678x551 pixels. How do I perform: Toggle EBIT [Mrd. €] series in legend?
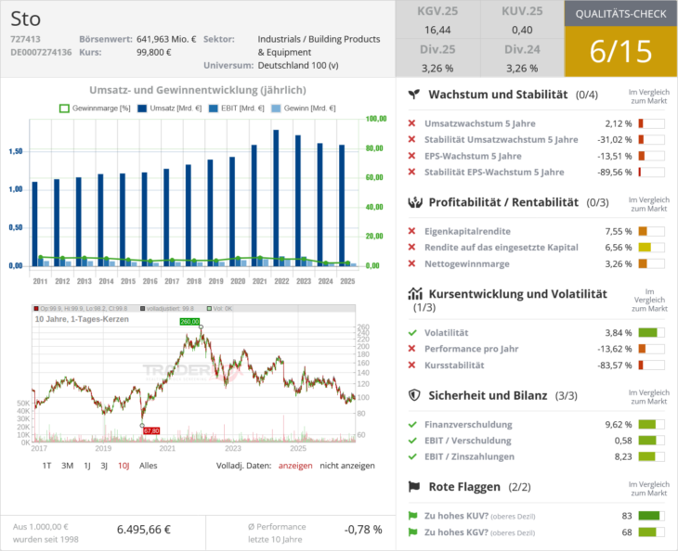(x=236, y=109)
